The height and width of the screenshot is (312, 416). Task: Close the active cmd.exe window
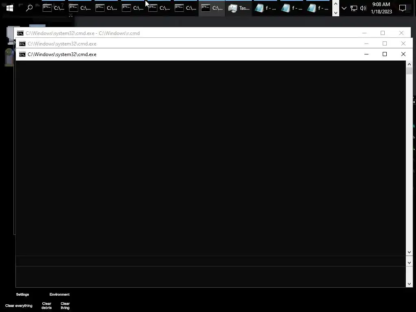coord(403,54)
